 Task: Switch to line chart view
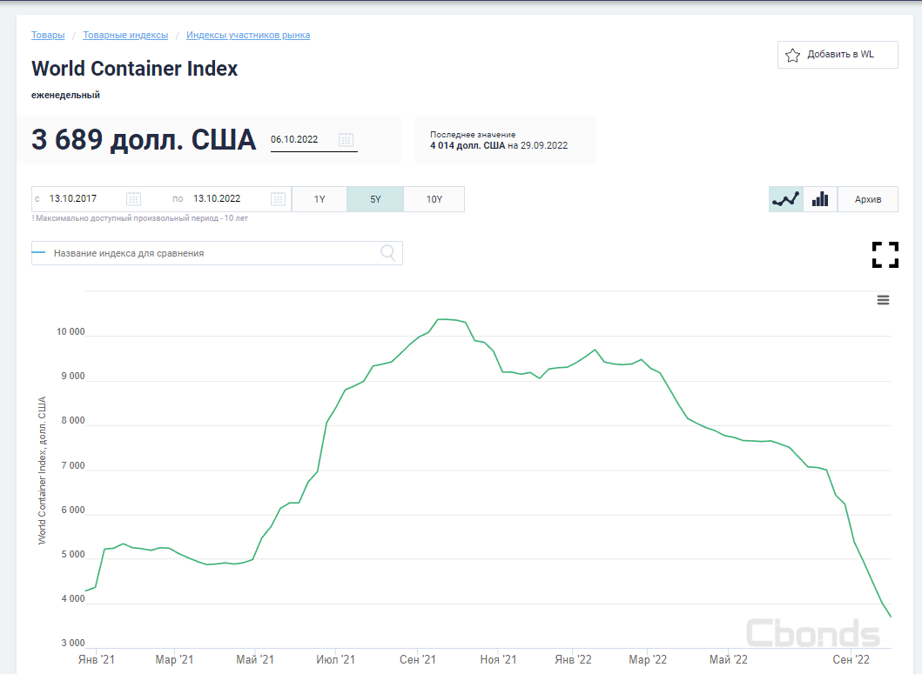point(785,199)
